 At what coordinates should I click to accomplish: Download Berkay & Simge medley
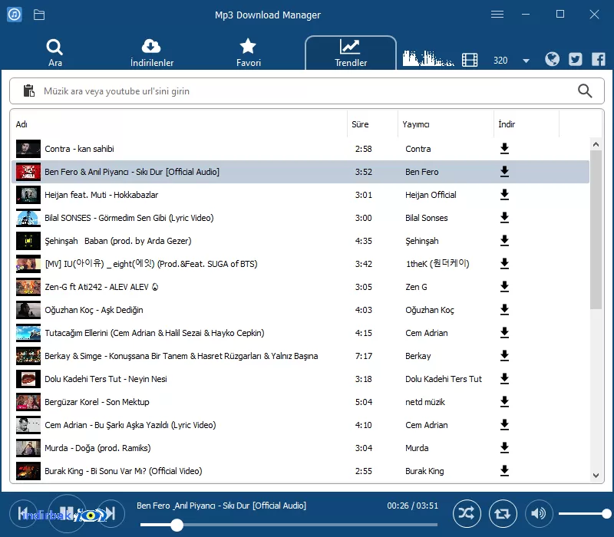505,356
